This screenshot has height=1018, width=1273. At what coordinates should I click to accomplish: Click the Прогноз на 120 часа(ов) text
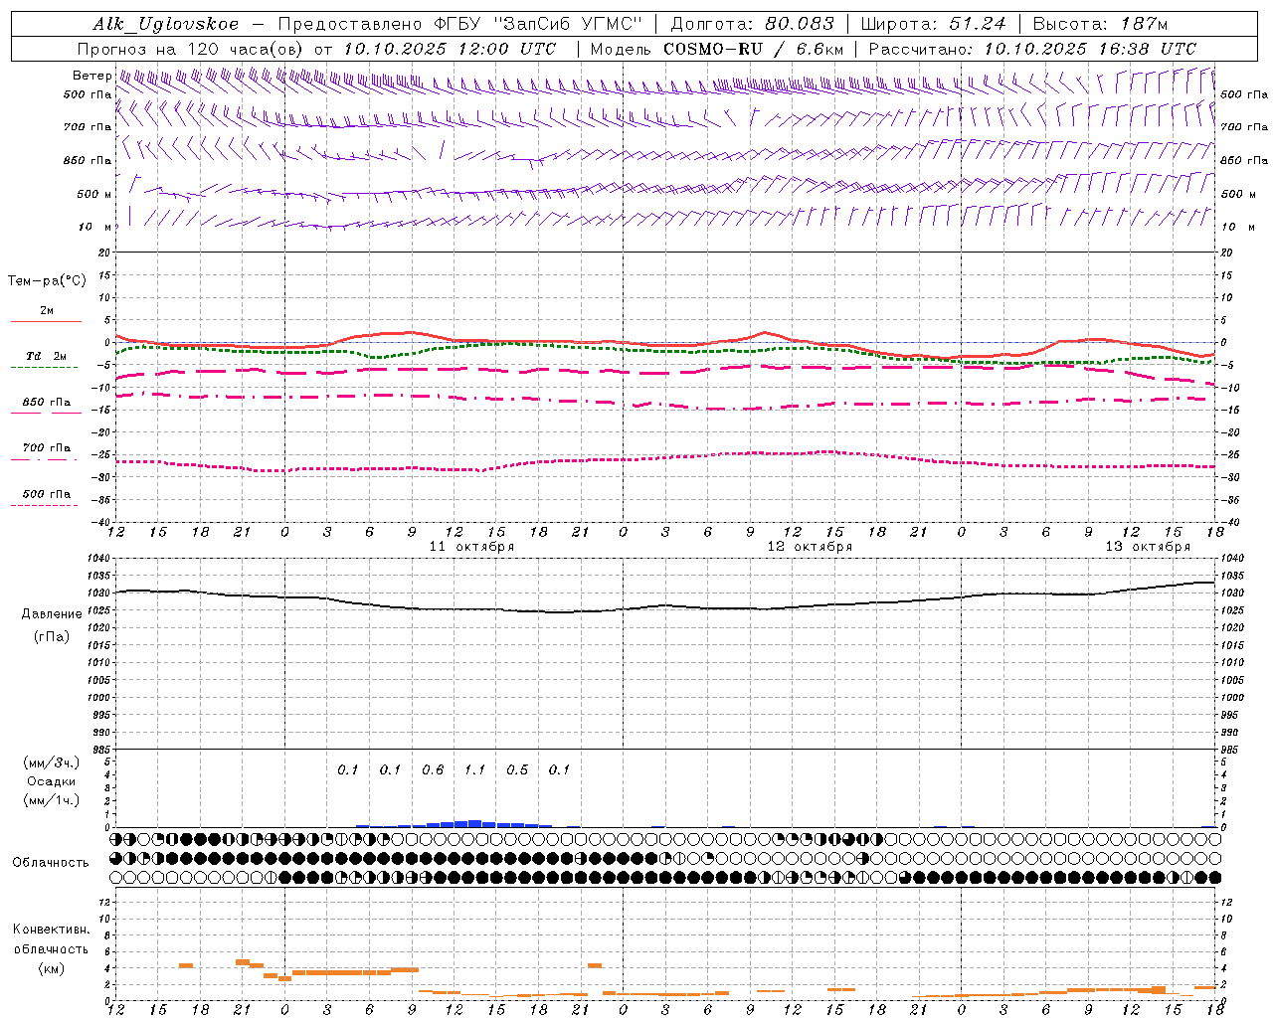pos(192,49)
